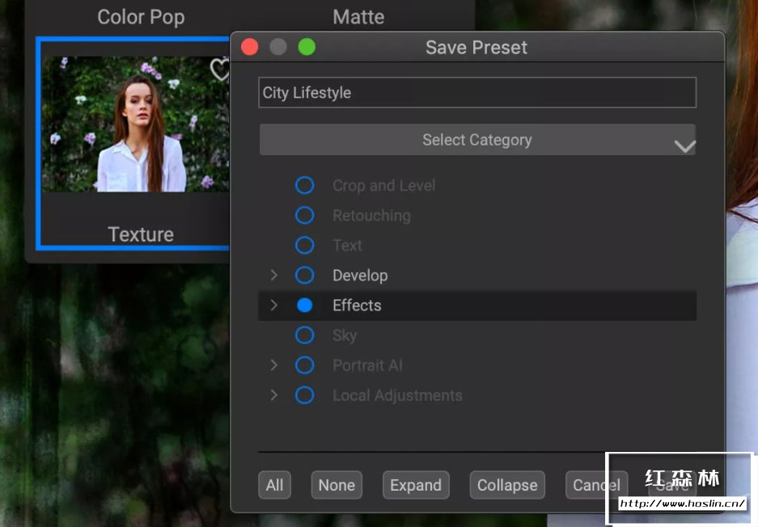Expand the Portrait AI settings tree
Image resolution: width=758 pixels, height=527 pixels.
click(274, 365)
